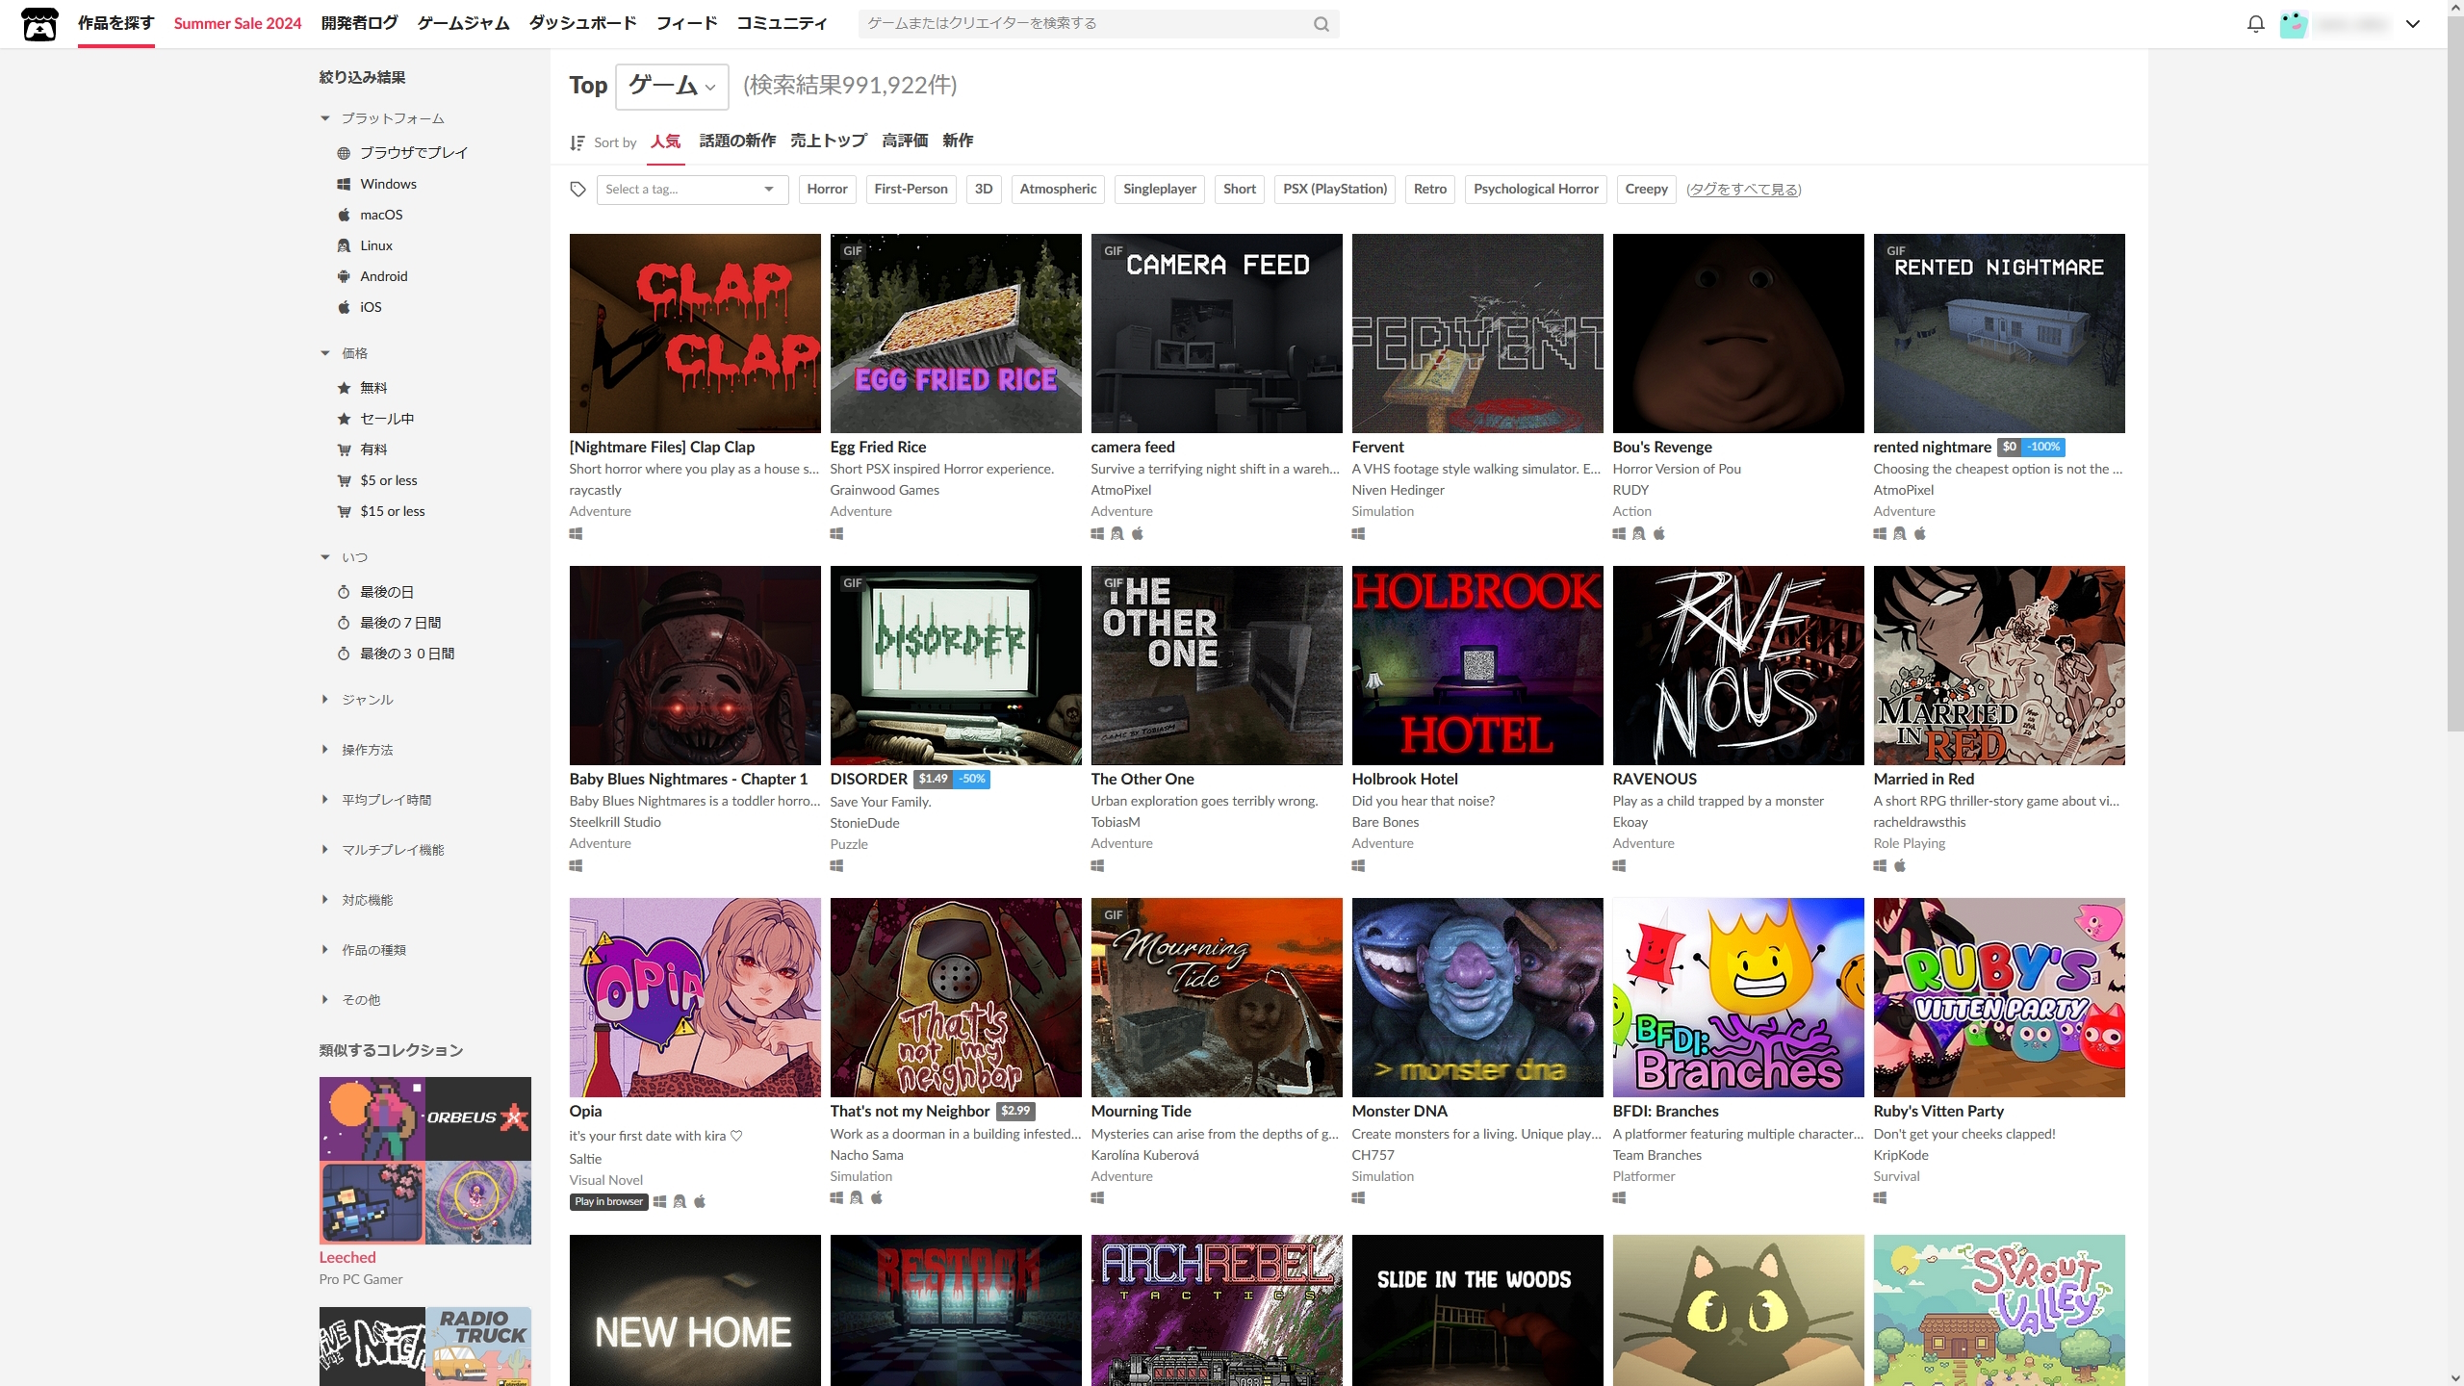
Task: Open the ゲームジャム menu item
Action: point(463,23)
